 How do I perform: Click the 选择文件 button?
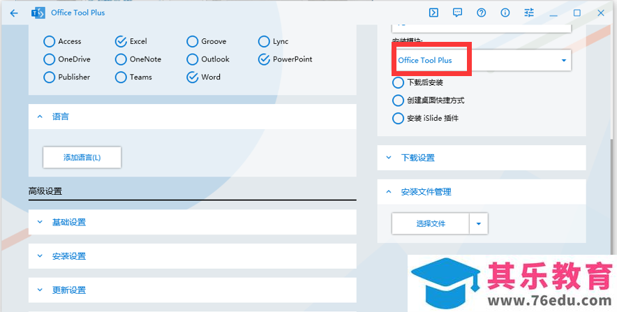[431, 223]
